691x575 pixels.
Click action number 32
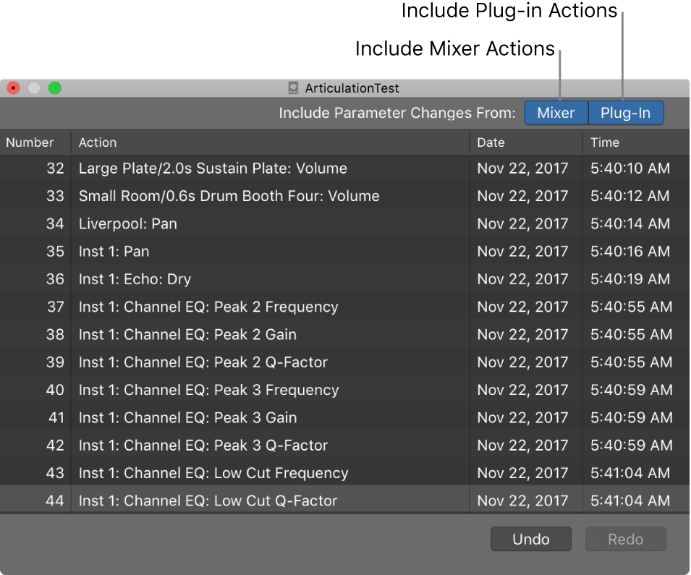point(55,169)
